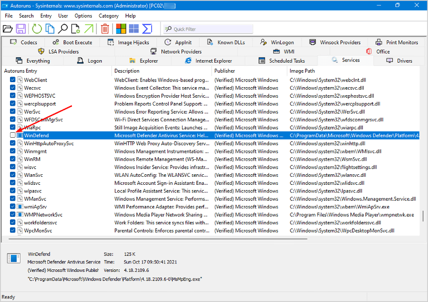Open the Category menu

[108, 16]
